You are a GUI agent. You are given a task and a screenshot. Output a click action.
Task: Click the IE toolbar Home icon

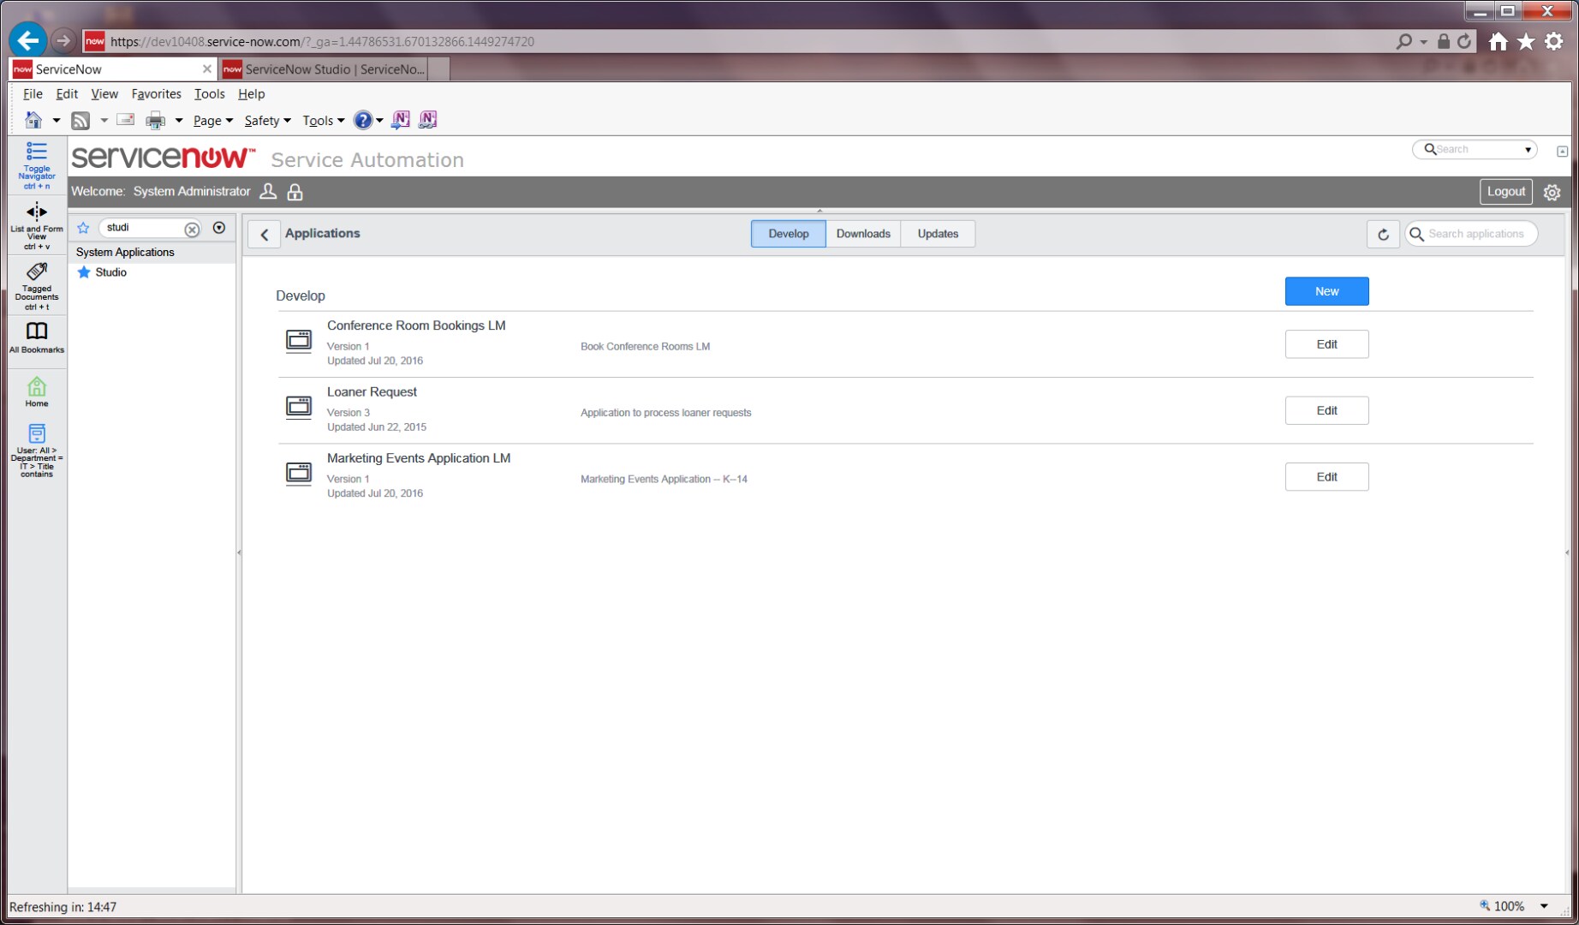tap(33, 121)
